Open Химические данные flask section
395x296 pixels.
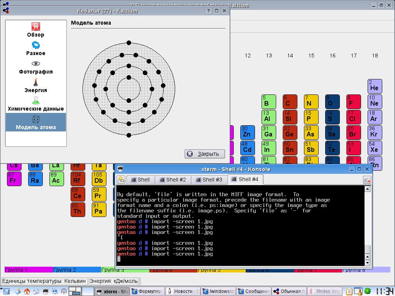(35, 104)
